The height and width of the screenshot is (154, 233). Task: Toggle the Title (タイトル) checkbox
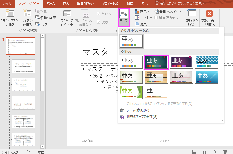pos(99,14)
